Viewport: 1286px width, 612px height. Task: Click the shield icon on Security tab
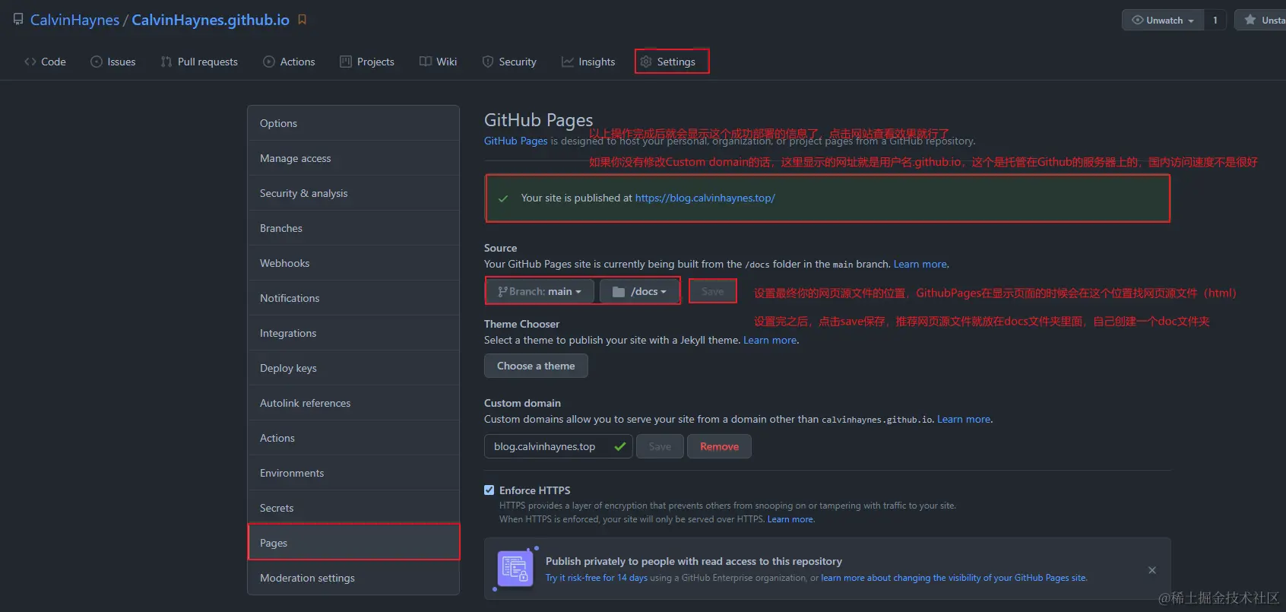(x=488, y=62)
